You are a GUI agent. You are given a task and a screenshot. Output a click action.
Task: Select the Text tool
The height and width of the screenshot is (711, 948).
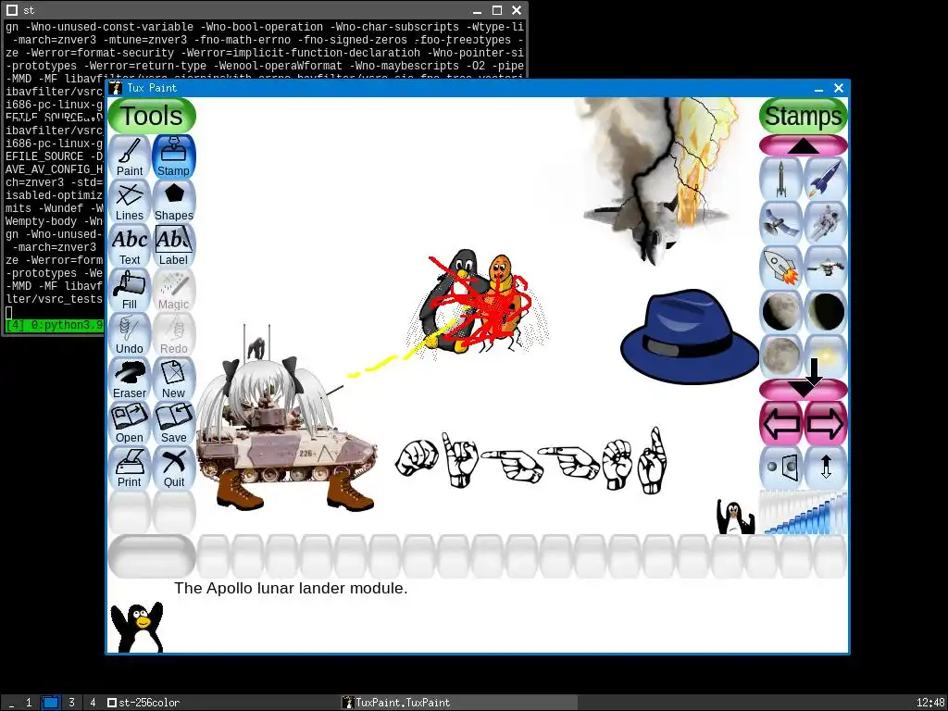(130, 244)
